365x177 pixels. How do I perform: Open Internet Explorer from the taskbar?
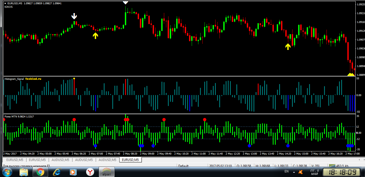[x=57, y=172]
